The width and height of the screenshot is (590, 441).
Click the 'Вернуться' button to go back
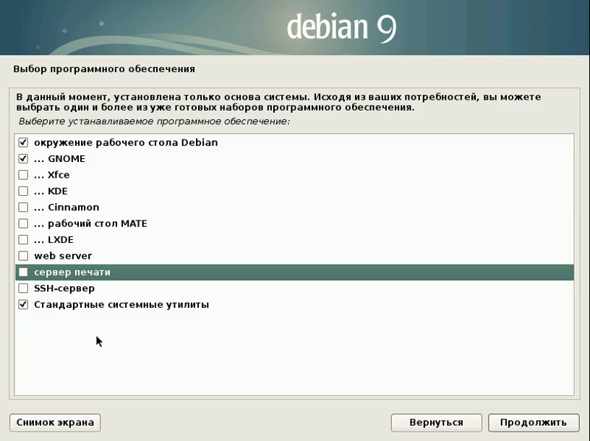[x=435, y=422]
